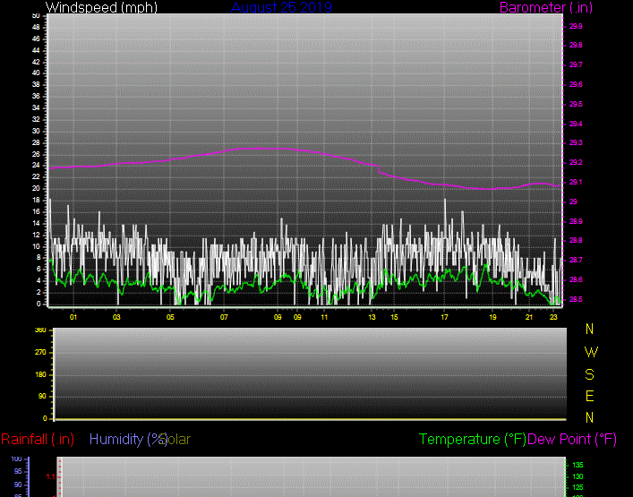Click the 29.7 barometer axis value

576,65
